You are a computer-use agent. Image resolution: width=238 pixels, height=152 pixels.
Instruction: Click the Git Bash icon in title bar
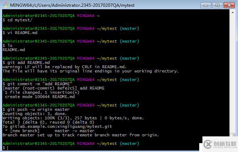click(6, 5)
